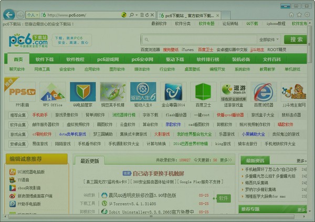The image size is (315, 222).
Task: Open the 驱动下载 navigation tab
Action: 175,59
